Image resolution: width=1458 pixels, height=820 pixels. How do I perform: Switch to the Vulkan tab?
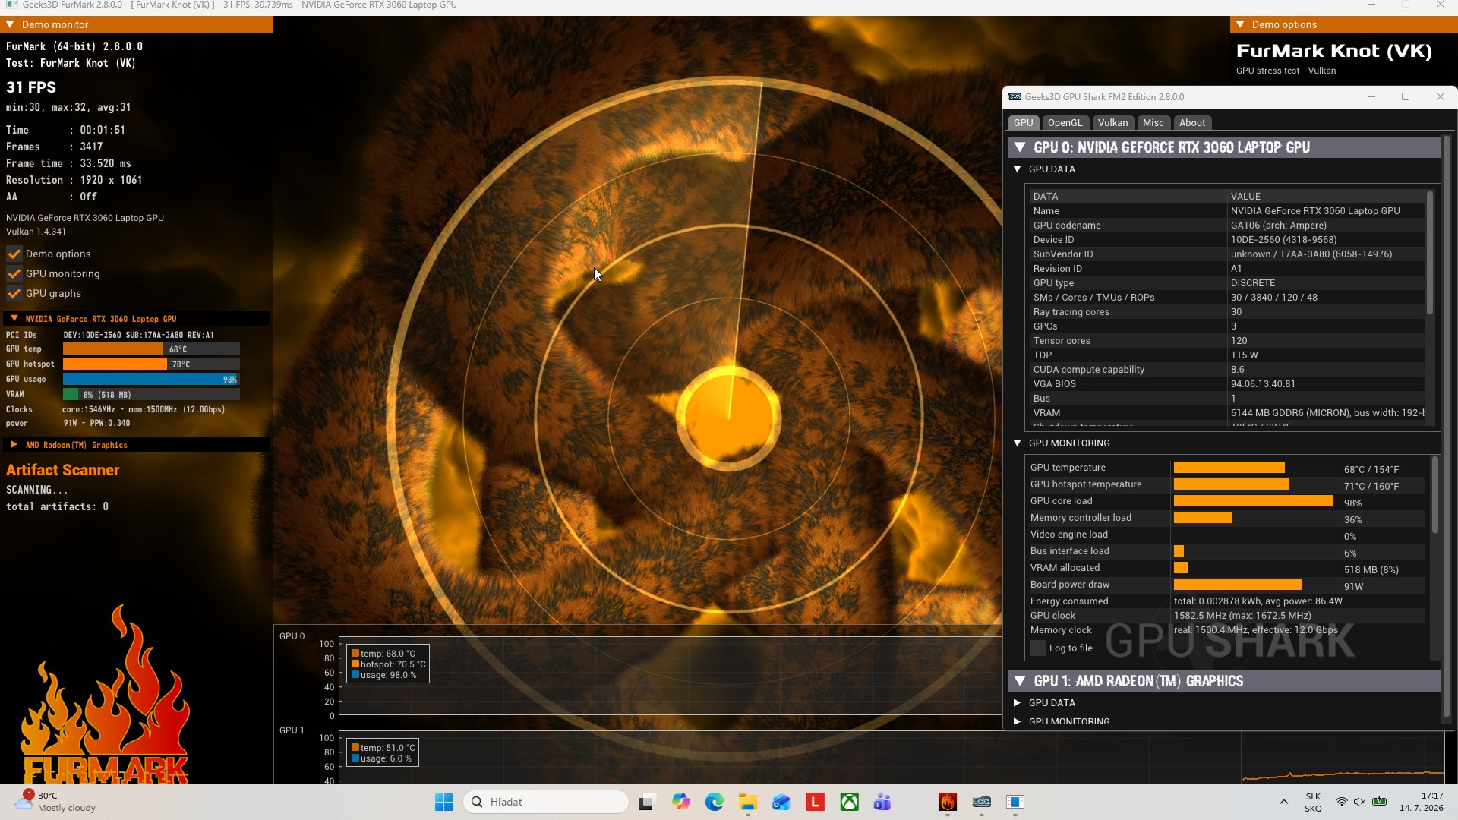1113,123
